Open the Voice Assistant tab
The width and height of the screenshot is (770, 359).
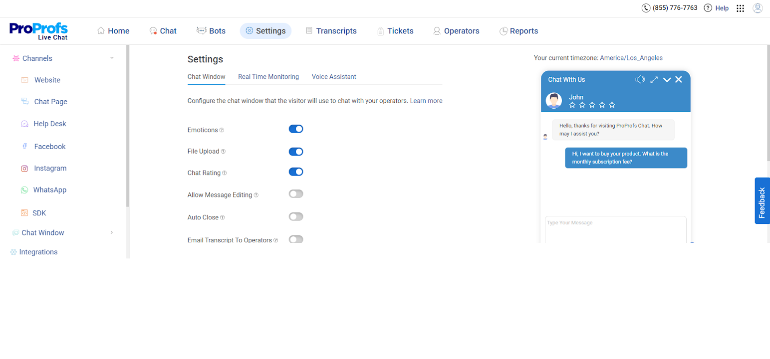click(333, 76)
